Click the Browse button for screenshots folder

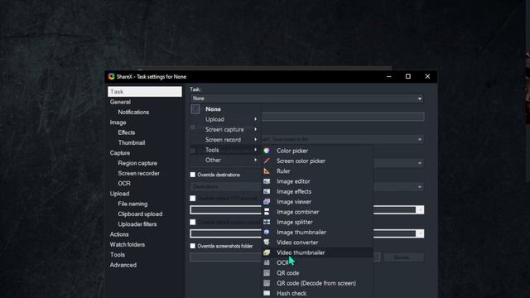(403, 257)
